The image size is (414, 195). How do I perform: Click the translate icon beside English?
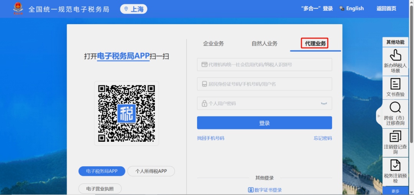tap(342, 8)
